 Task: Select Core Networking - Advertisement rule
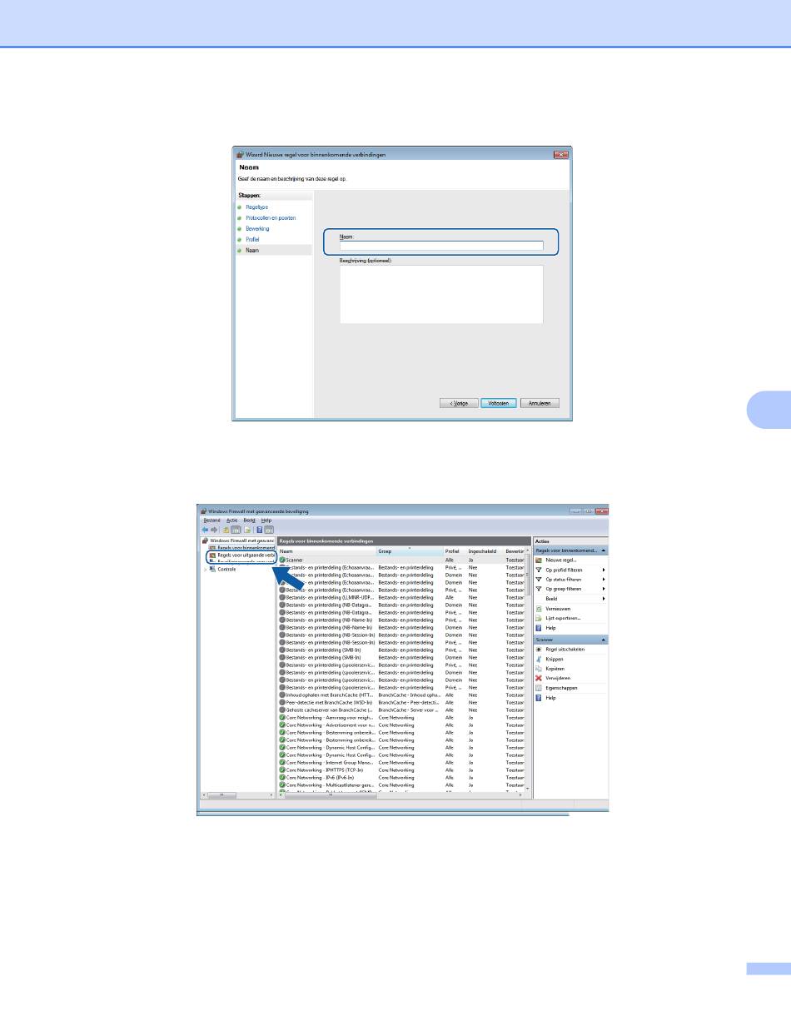[401, 725]
